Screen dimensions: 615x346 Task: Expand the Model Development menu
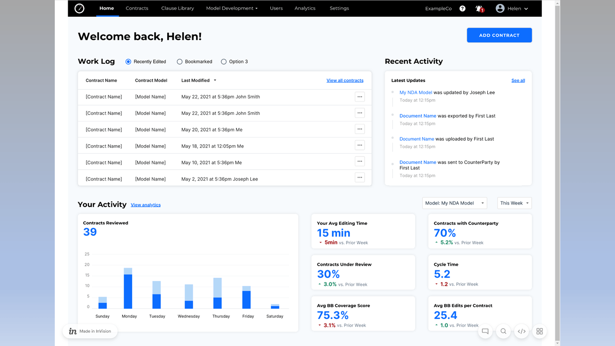[232, 9]
